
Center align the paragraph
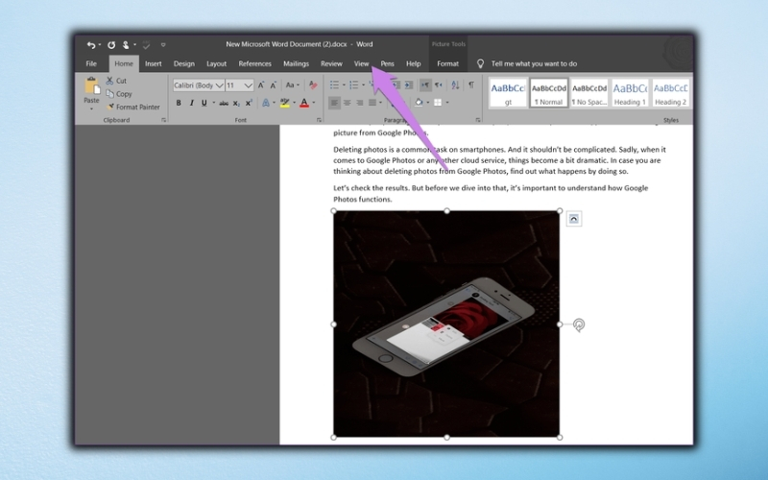tap(347, 103)
